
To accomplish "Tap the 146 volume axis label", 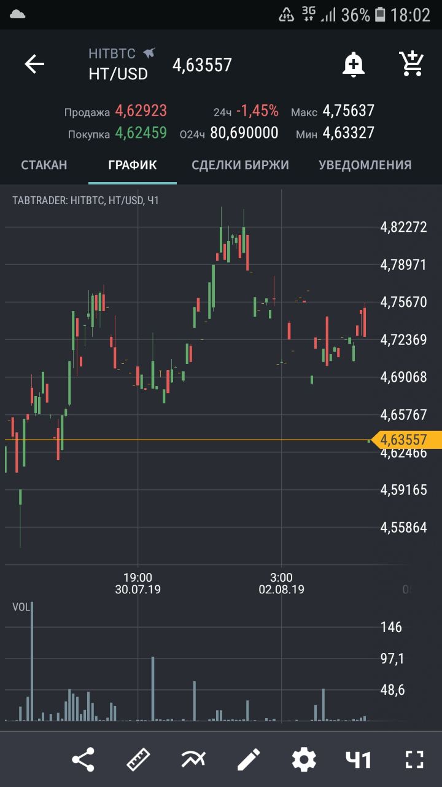I will [391, 627].
